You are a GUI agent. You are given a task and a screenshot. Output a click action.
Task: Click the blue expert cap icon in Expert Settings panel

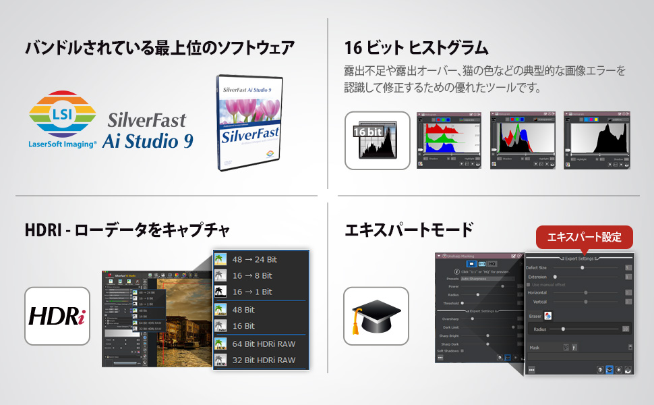[610, 369]
